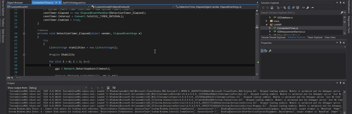352x114 pixels.
Task: Expand GGMeasurementService.cs tree node
Action: click(x=270, y=32)
